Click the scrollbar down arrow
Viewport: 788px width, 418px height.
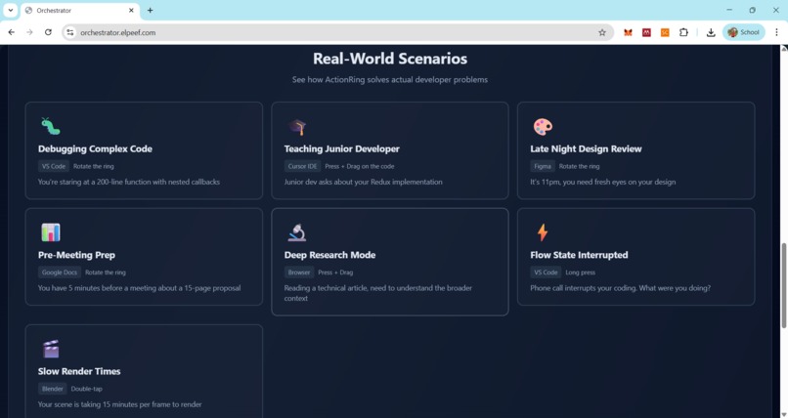(x=783, y=414)
